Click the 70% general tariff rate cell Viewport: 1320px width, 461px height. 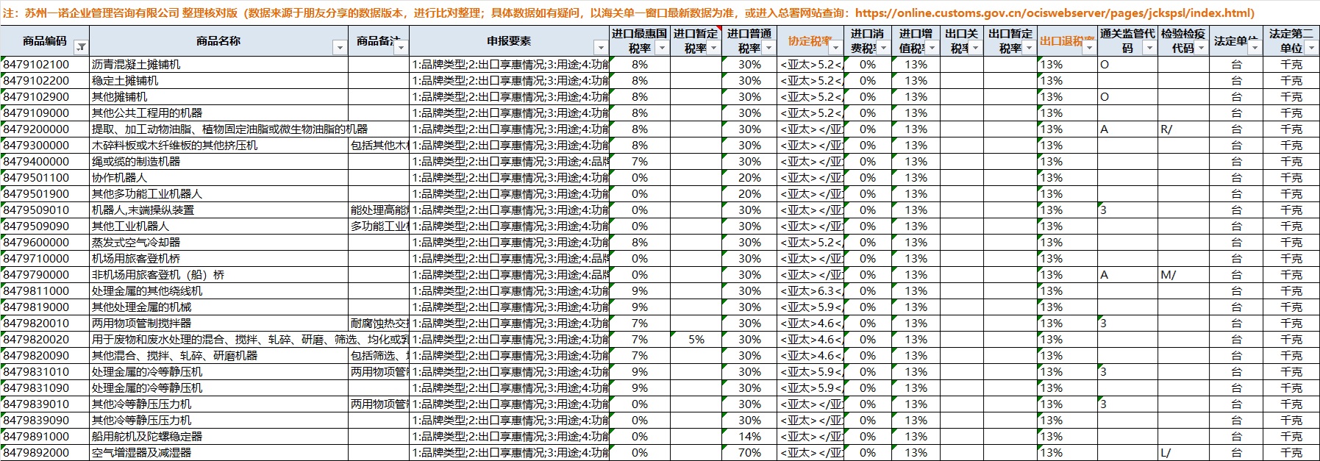pos(749,453)
